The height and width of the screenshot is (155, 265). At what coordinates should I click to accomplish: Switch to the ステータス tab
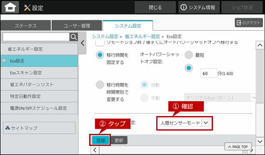[26, 26]
